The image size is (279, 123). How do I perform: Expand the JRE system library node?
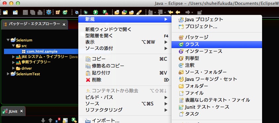14,57
